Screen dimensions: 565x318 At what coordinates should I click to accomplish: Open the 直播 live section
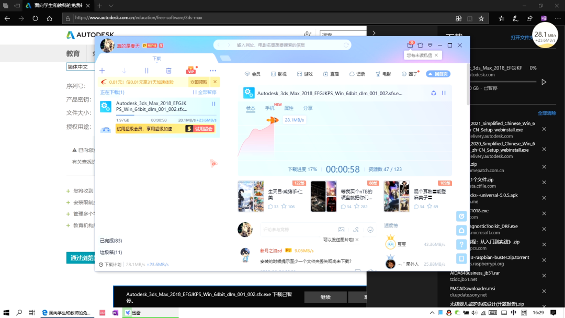click(331, 74)
